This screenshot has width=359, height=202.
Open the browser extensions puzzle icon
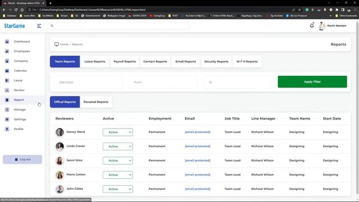point(337,10)
